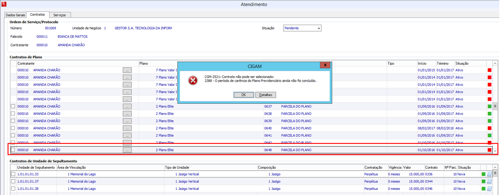Open the Situação dropdown showing Pendente

point(302,28)
